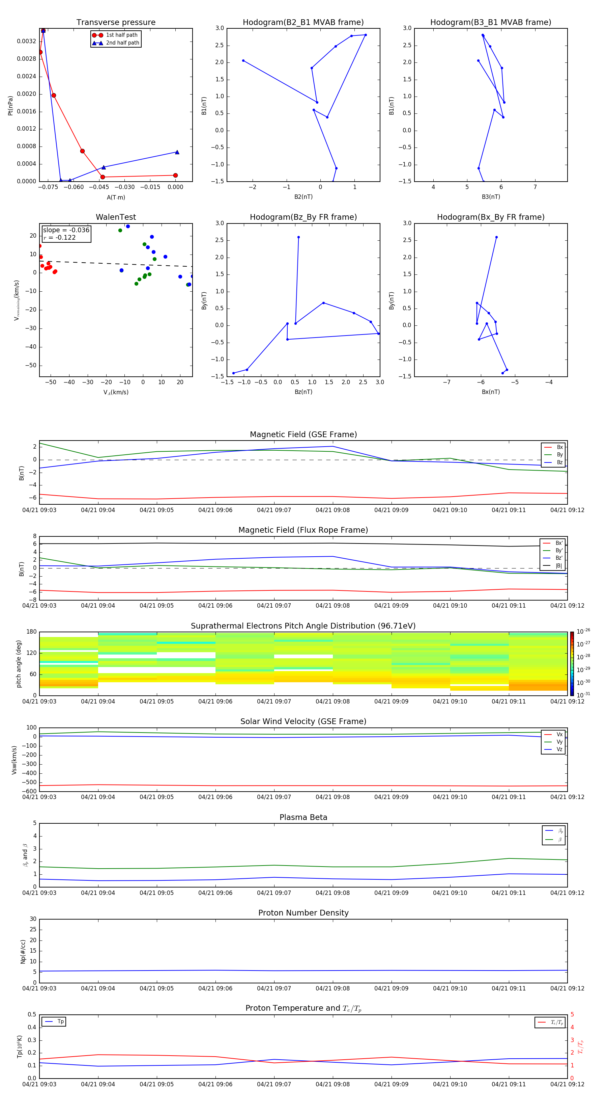
Task: Select the '1st half path' legend entry
Action: click(115, 35)
